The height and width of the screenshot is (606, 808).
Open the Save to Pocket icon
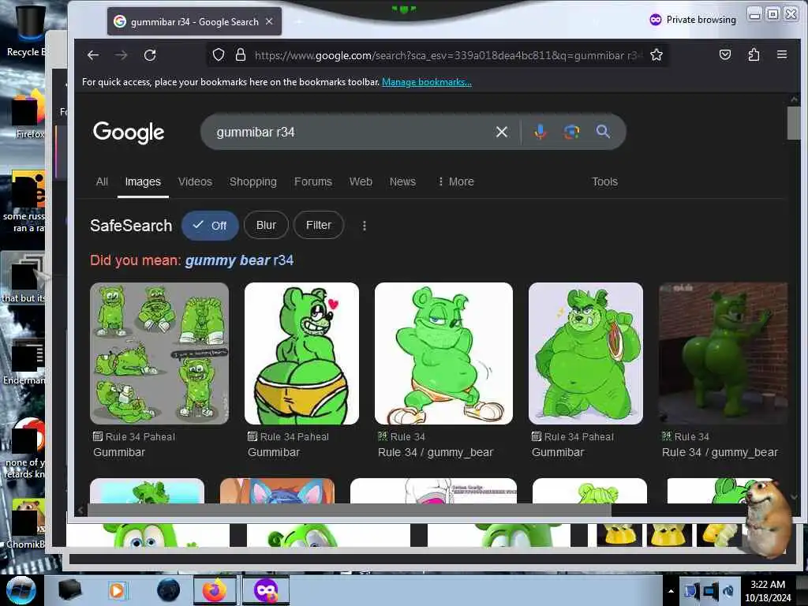[725, 54]
